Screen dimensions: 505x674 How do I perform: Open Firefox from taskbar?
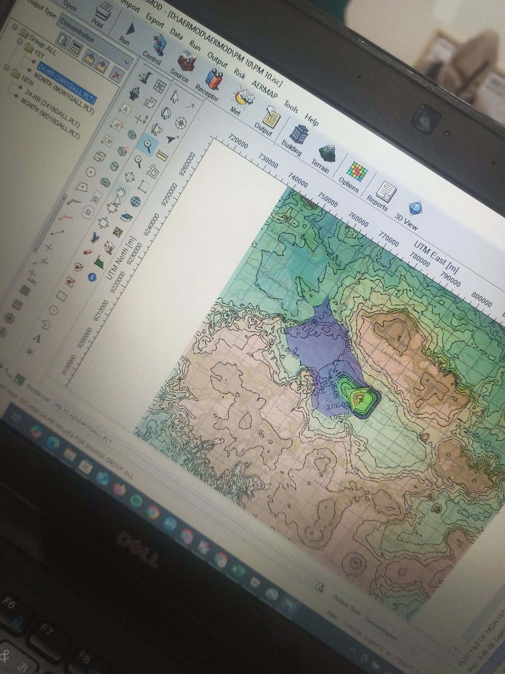119,488
